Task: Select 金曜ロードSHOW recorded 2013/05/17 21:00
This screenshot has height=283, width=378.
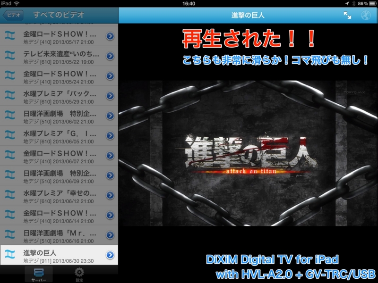Action: (59, 36)
